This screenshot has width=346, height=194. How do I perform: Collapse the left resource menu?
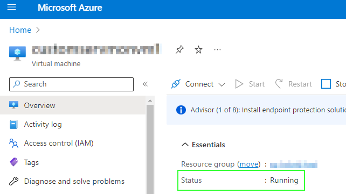tap(145, 84)
